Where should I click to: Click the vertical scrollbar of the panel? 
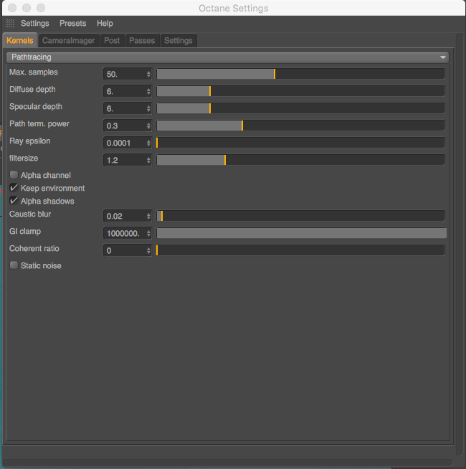(x=459, y=245)
